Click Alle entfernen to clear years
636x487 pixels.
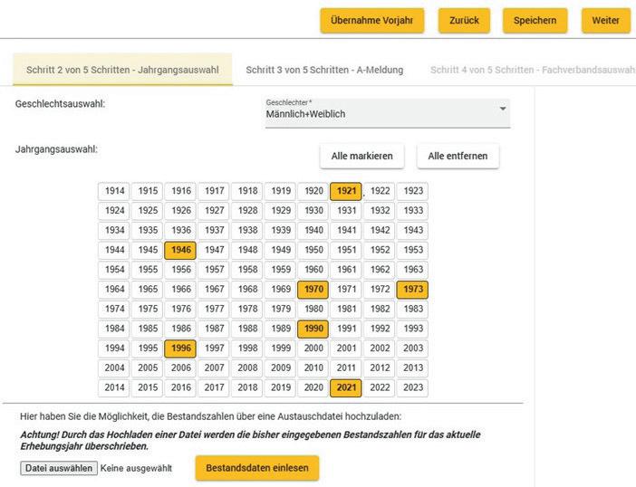(458, 156)
